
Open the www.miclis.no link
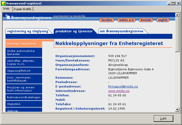[x=119, y=91]
